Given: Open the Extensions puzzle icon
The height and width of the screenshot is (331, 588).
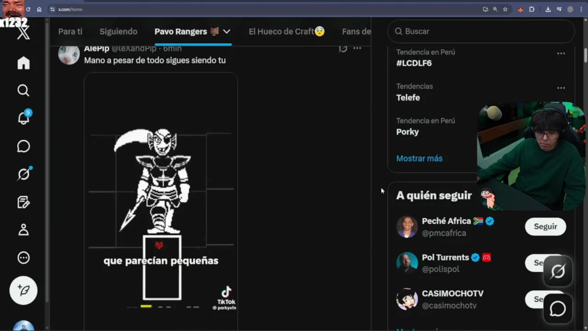Looking at the screenshot, I should point(532,9).
